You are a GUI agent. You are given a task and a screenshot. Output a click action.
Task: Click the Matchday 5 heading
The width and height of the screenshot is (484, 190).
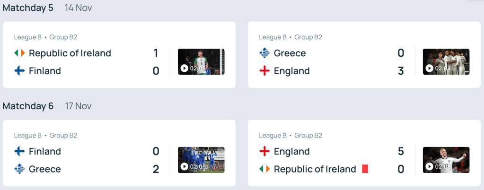click(x=28, y=8)
